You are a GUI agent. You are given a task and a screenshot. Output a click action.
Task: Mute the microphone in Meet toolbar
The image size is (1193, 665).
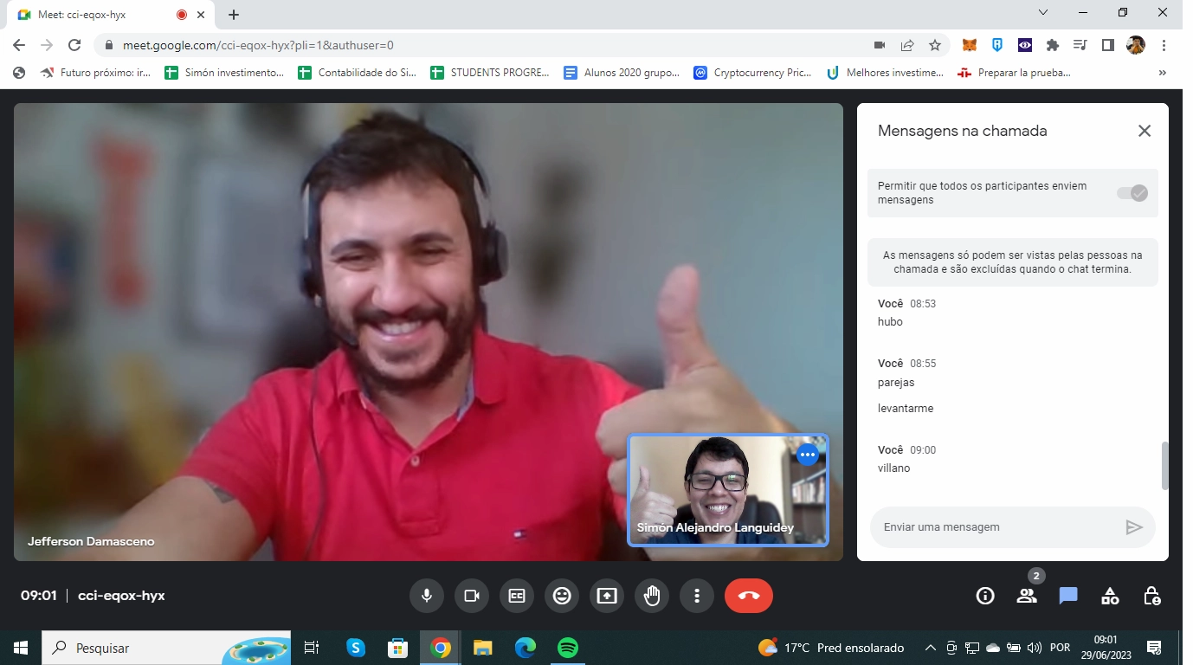(426, 596)
